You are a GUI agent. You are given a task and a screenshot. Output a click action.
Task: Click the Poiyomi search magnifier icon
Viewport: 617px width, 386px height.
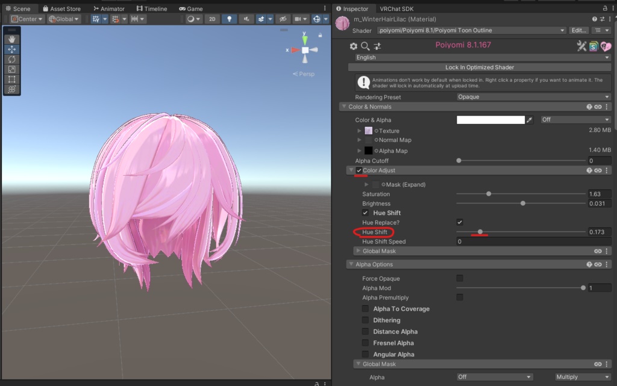(x=365, y=46)
